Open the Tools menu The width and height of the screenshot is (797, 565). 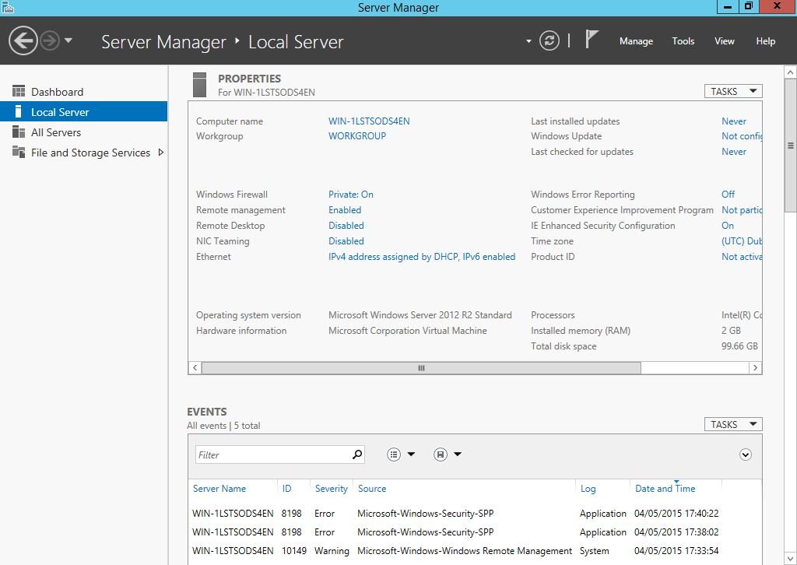click(x=683, y=41)
